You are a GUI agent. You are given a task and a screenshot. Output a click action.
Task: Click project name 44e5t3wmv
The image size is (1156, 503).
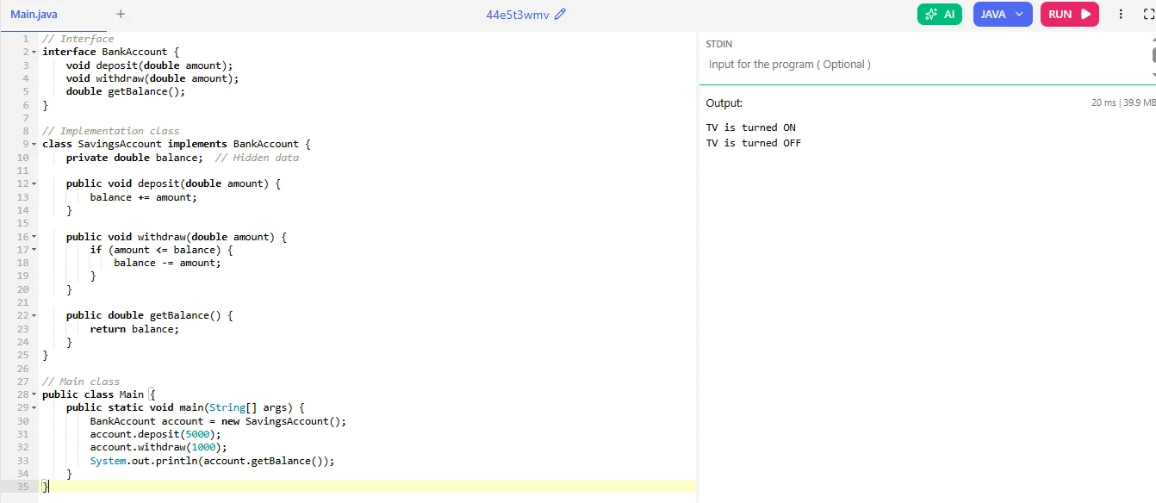[518, 14]
